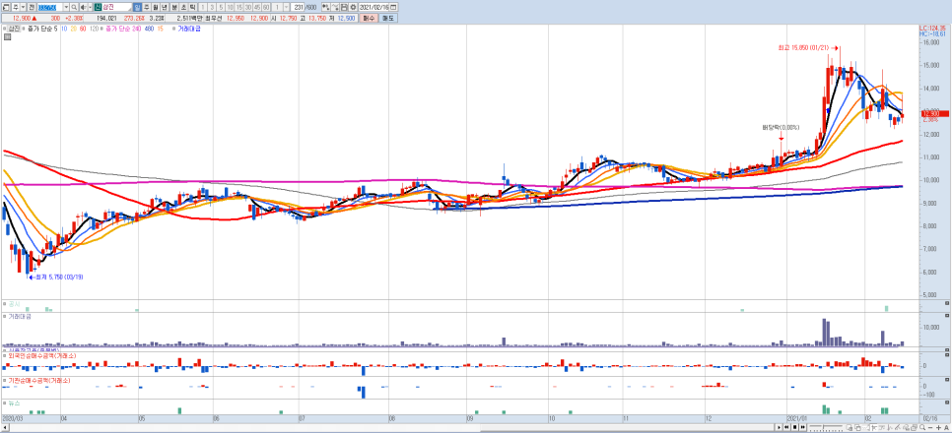Open chart settings gear icon
952x433 pixels.
(354, 7)
